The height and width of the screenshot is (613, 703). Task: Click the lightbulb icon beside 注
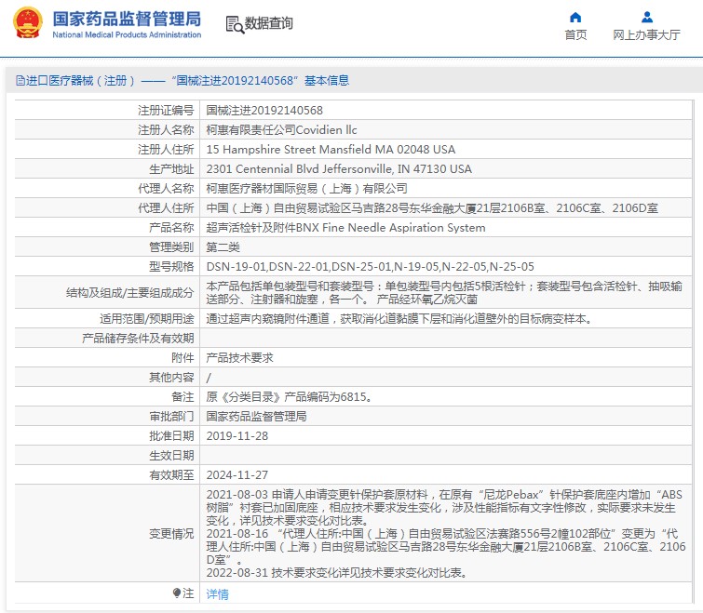pyautogui.click(x=177, y=593)
